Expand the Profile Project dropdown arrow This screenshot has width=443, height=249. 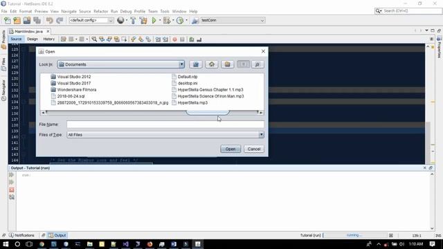[x=186, y=20]
